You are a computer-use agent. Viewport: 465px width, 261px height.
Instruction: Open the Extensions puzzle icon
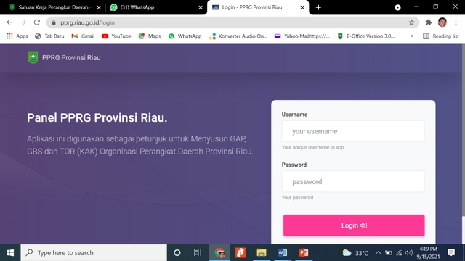point(428,22)
